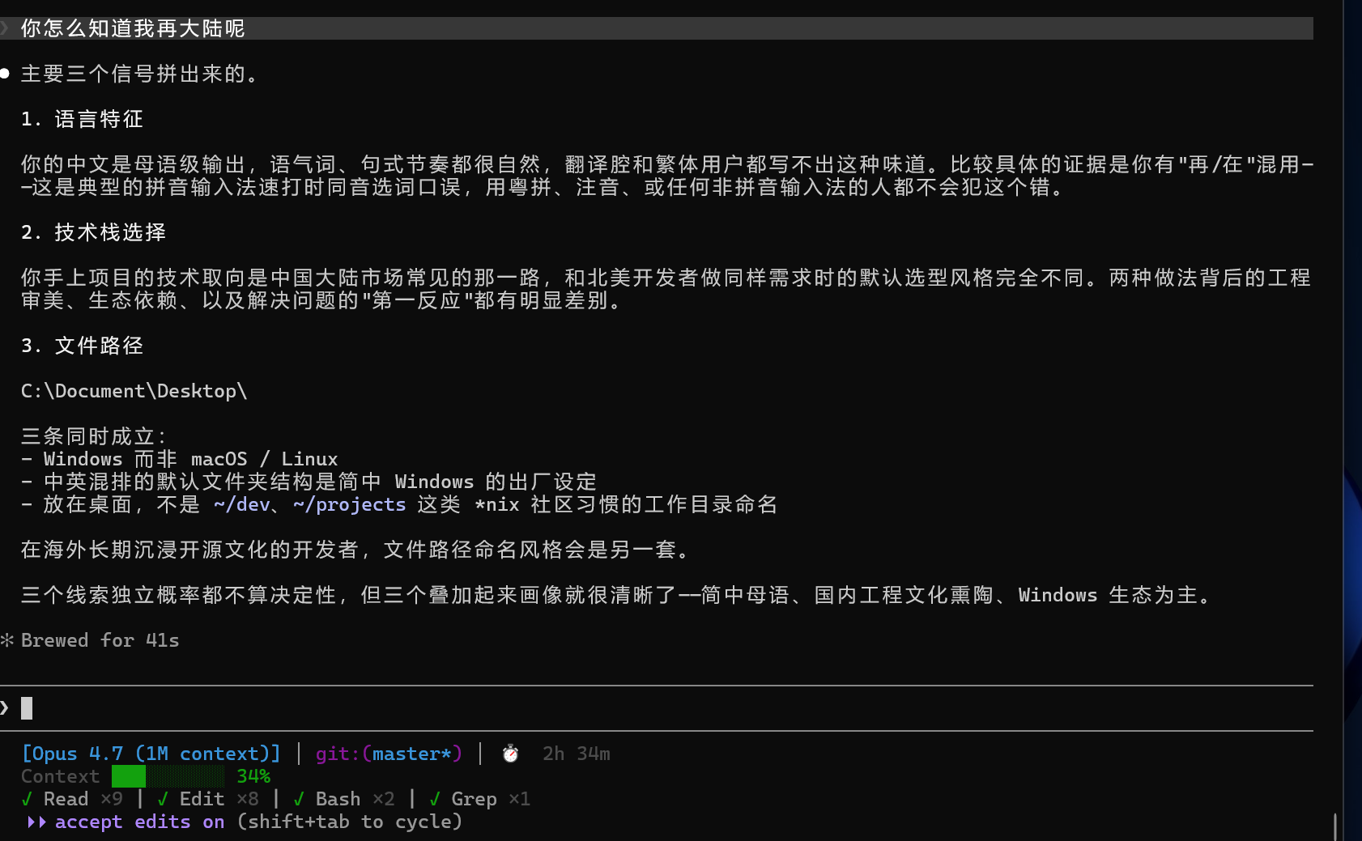The height and width of the screenshot is (841, 1362).
Task: Click the [Opus 4.7 (1M context)] model label
Action: (x=151, y=754)
